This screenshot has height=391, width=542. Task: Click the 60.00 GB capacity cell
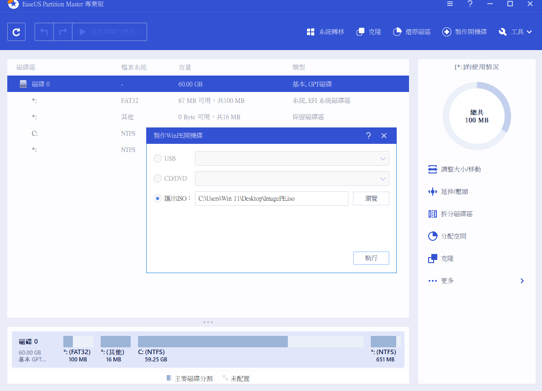pos(190,84)
